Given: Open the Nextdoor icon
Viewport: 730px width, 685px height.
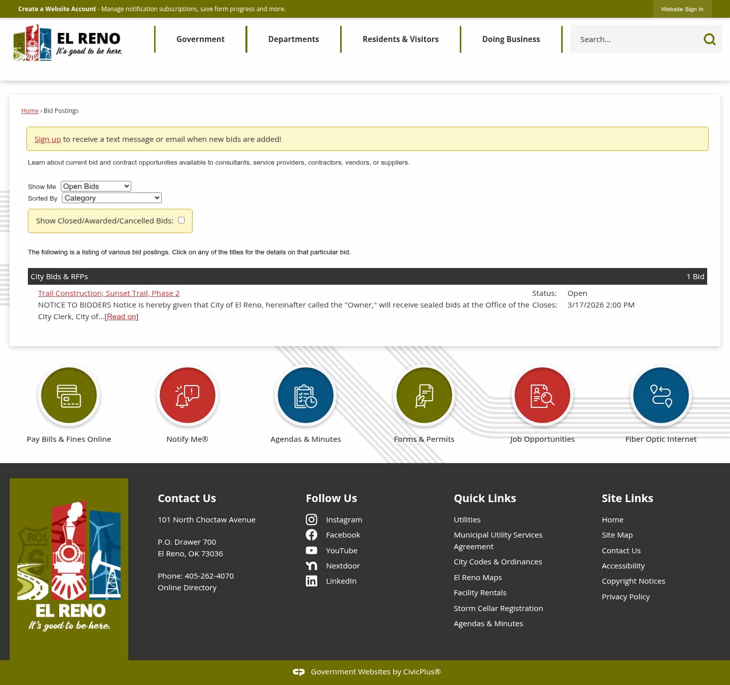Looking at the screenshot, I should [x=312, y=565].
